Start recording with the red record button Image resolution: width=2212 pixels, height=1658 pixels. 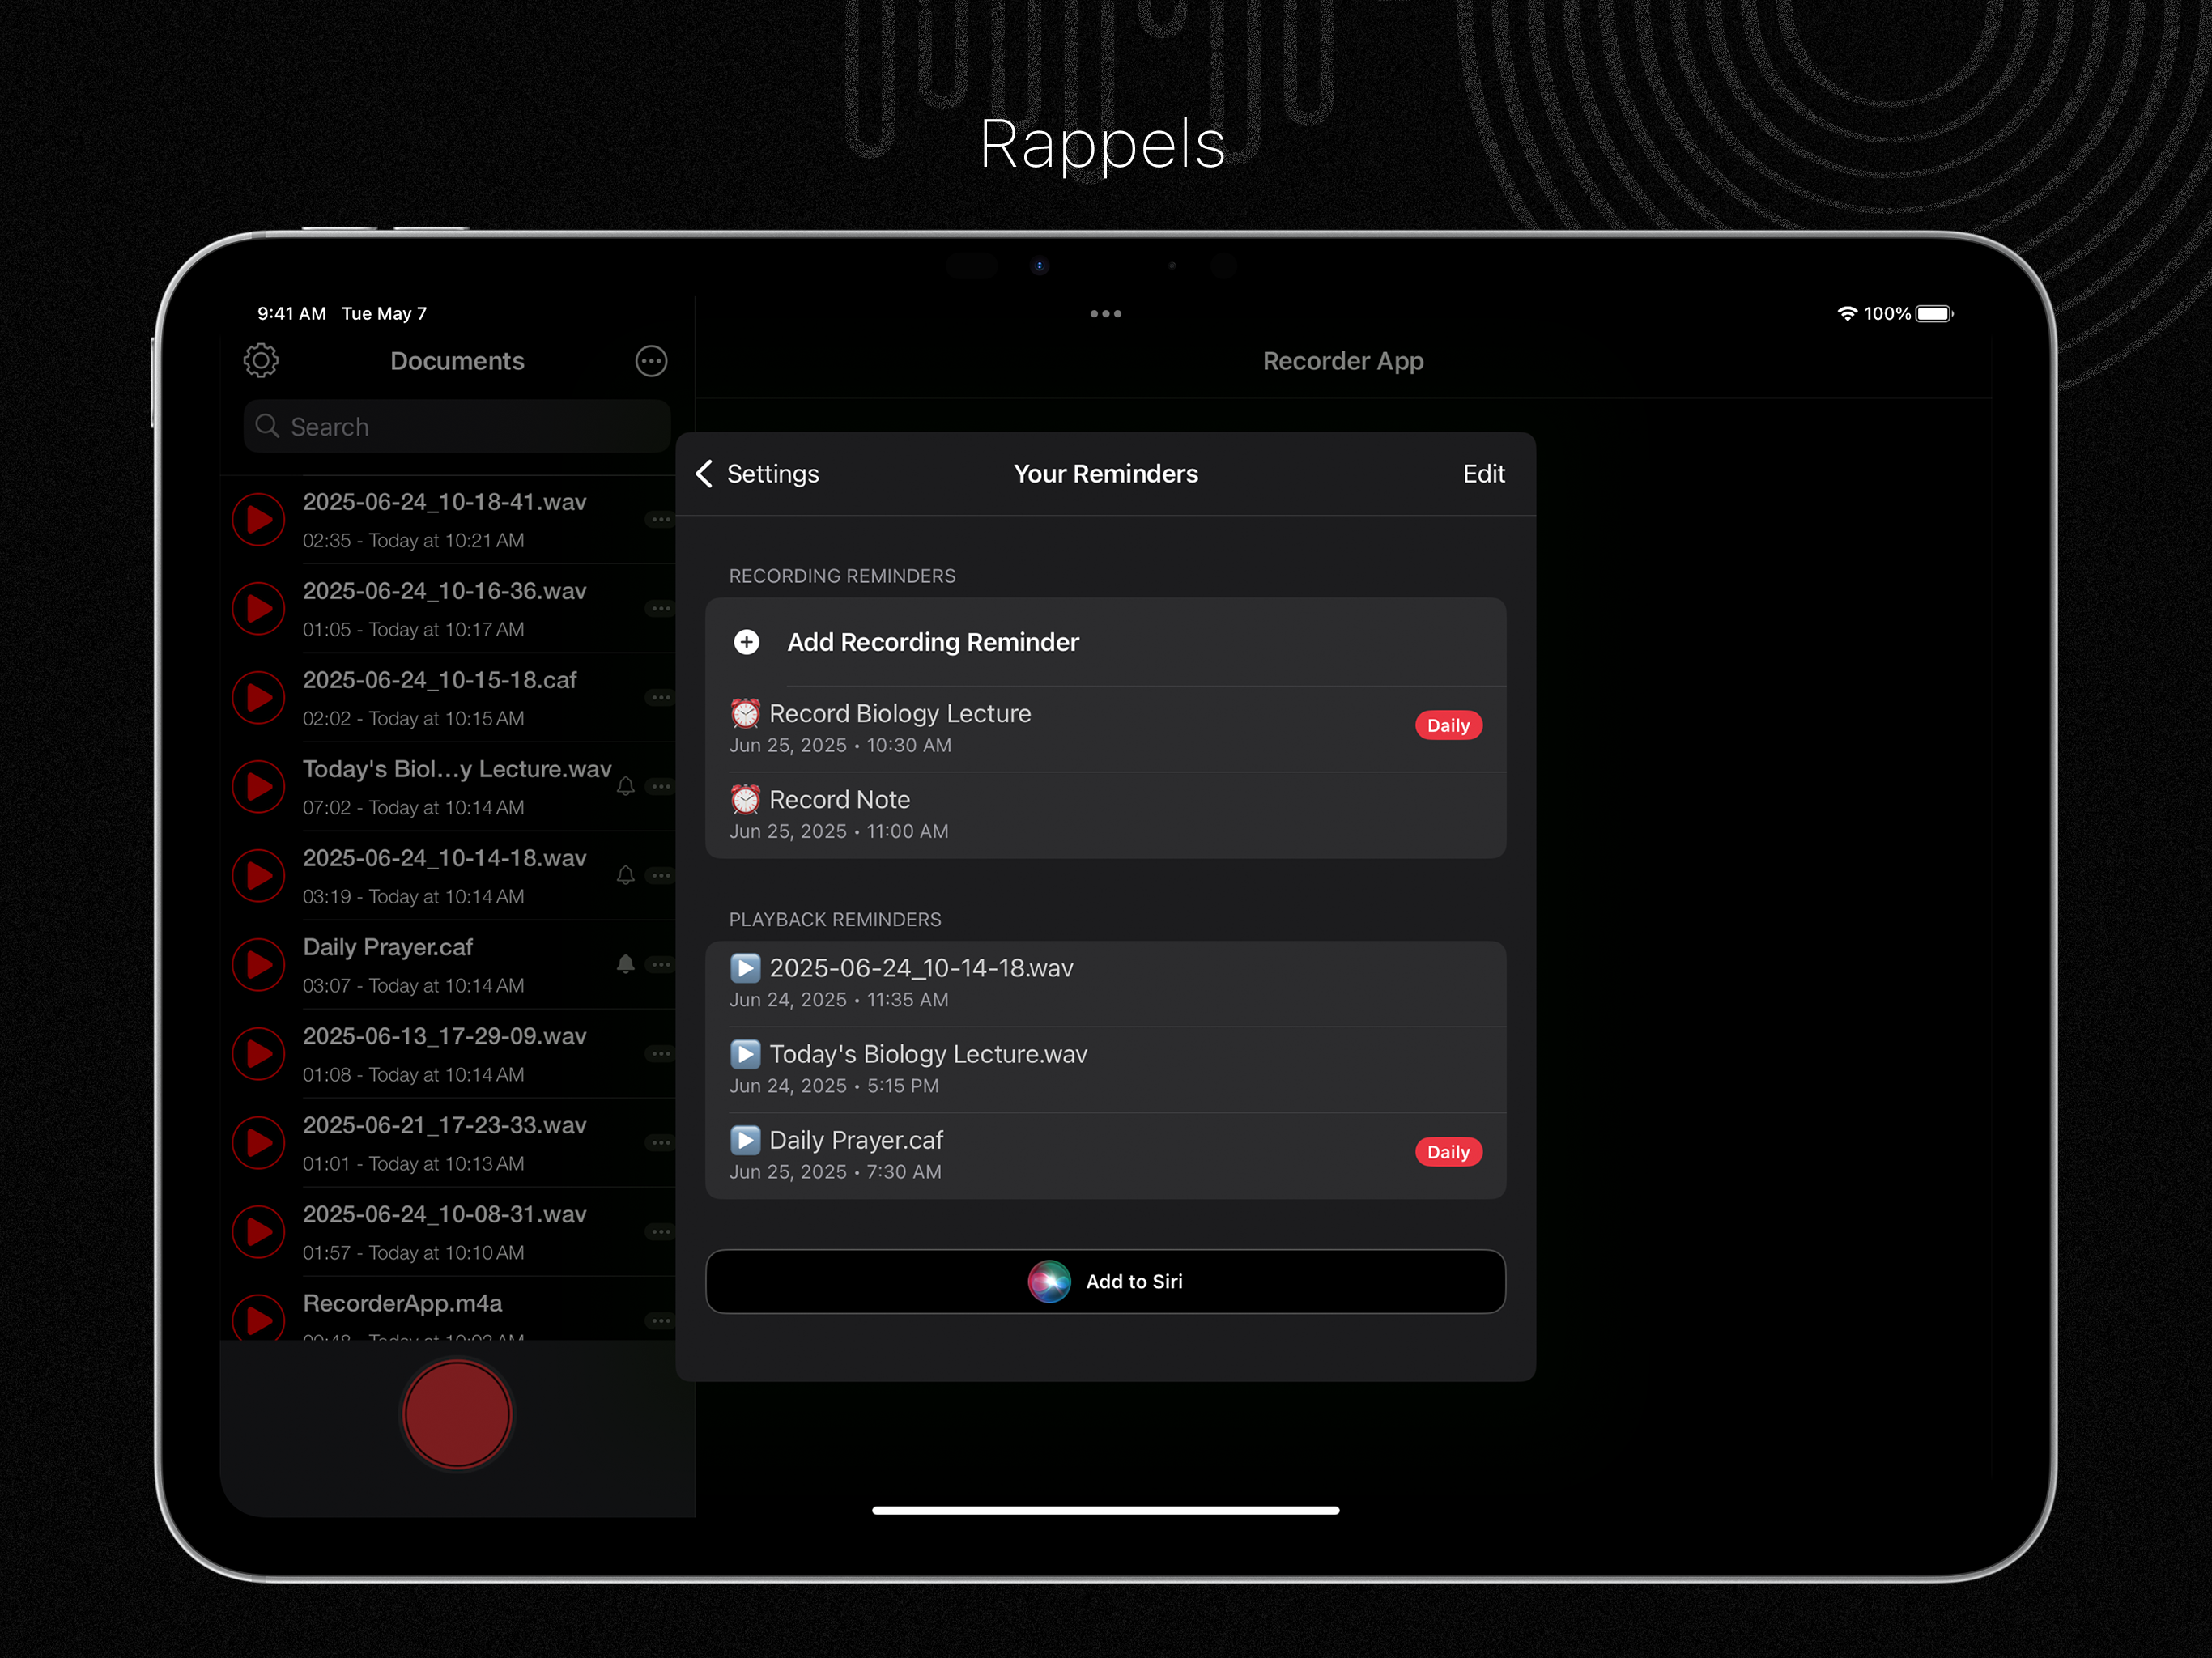coord(457,1415)
